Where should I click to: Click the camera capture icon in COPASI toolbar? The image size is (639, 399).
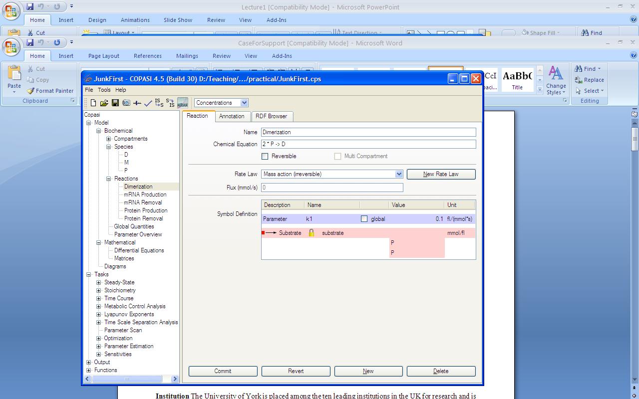coord(126,103)
